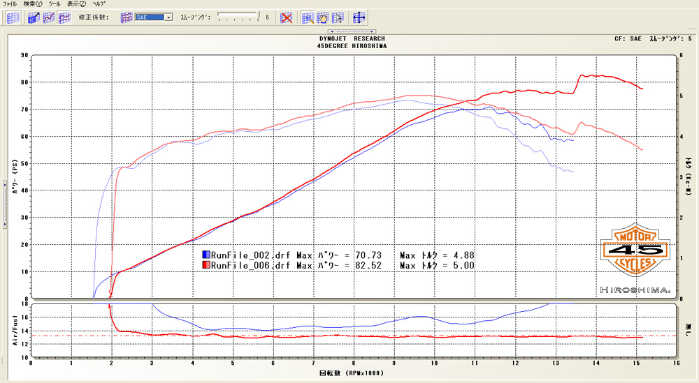Click the 45 Motor Cycles Hiroshima logo

coord(635,258)
